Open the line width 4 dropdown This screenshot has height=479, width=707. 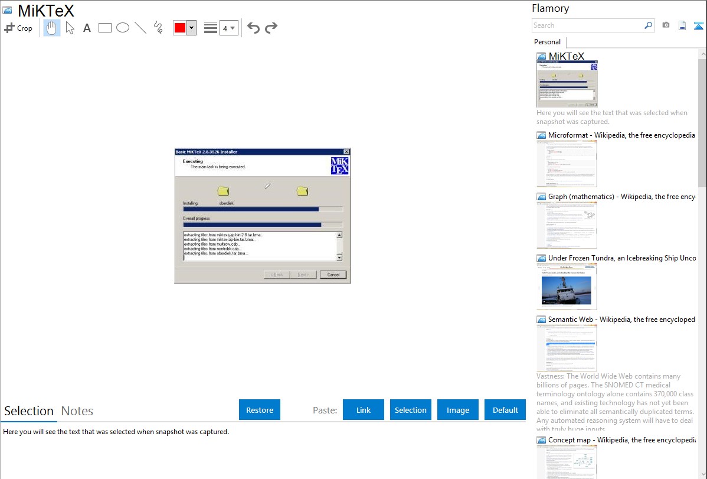(228, 28)
